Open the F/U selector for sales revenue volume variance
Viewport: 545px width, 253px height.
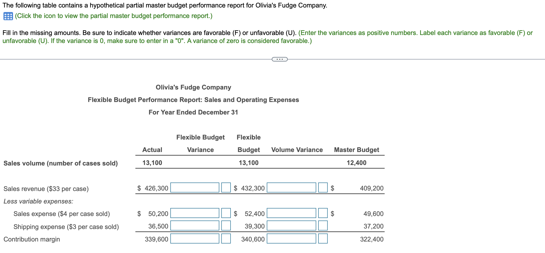[323, 188]
